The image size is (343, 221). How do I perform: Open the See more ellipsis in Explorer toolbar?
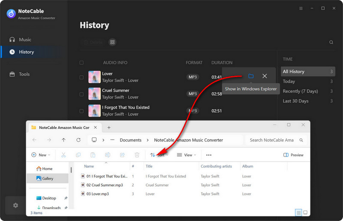point(209,155)
